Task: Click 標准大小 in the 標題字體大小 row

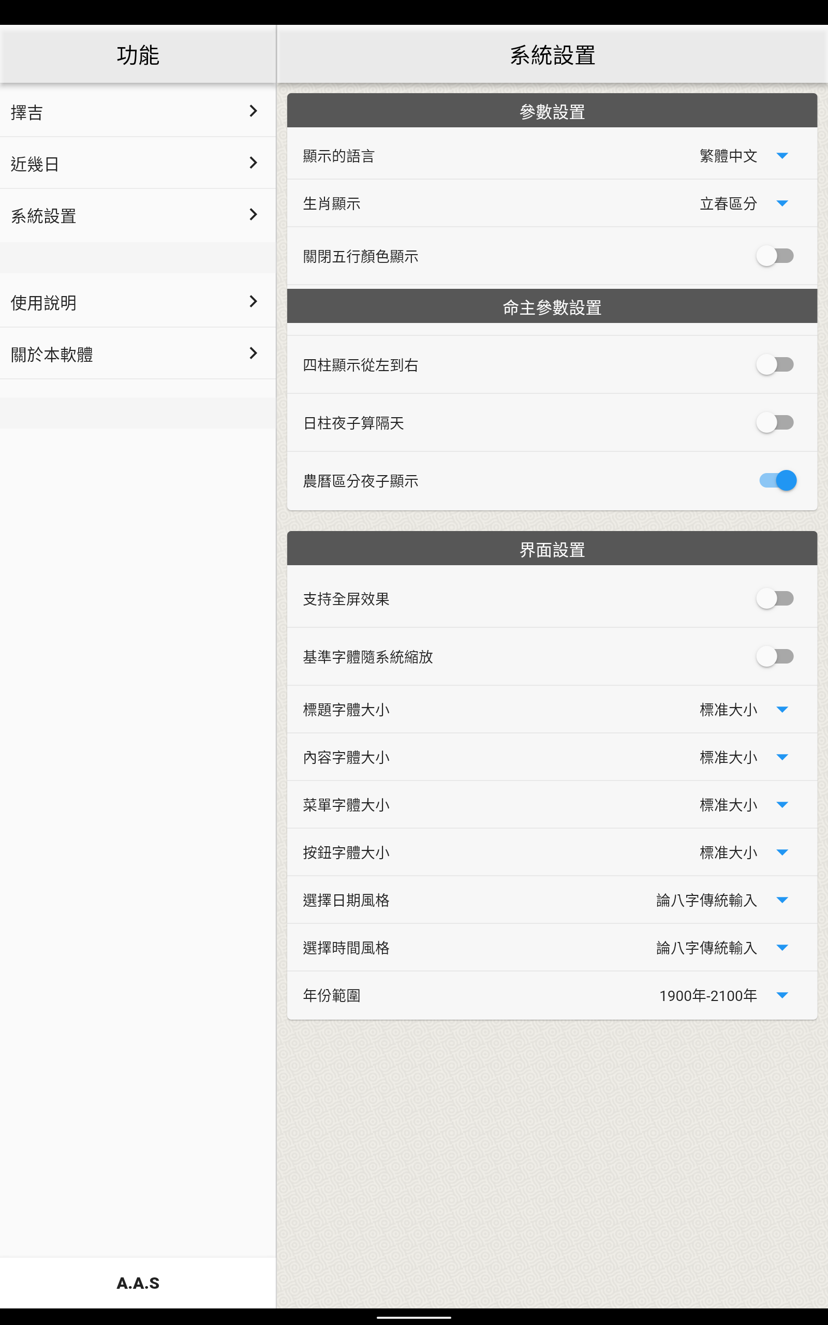Action: point(728,710)
